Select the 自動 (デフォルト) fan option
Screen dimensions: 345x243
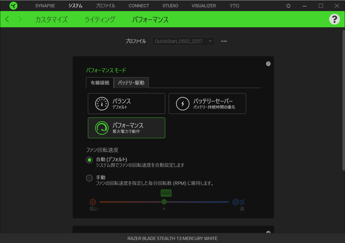coord(89,160)
